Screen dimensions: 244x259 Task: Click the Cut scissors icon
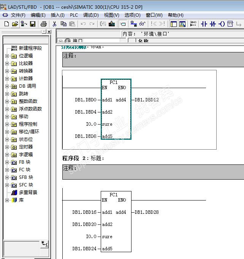[x=54, y=24]
